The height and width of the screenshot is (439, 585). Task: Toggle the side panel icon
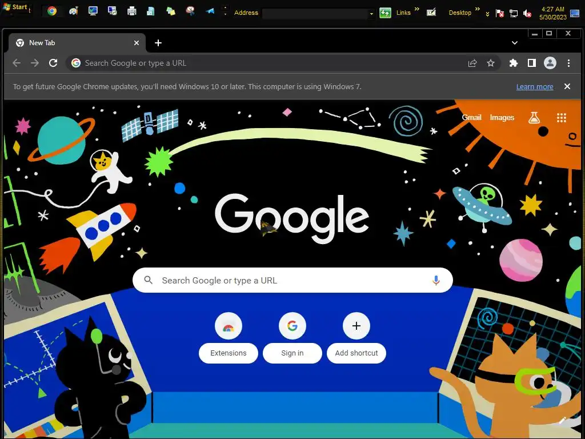click(532, 63)
